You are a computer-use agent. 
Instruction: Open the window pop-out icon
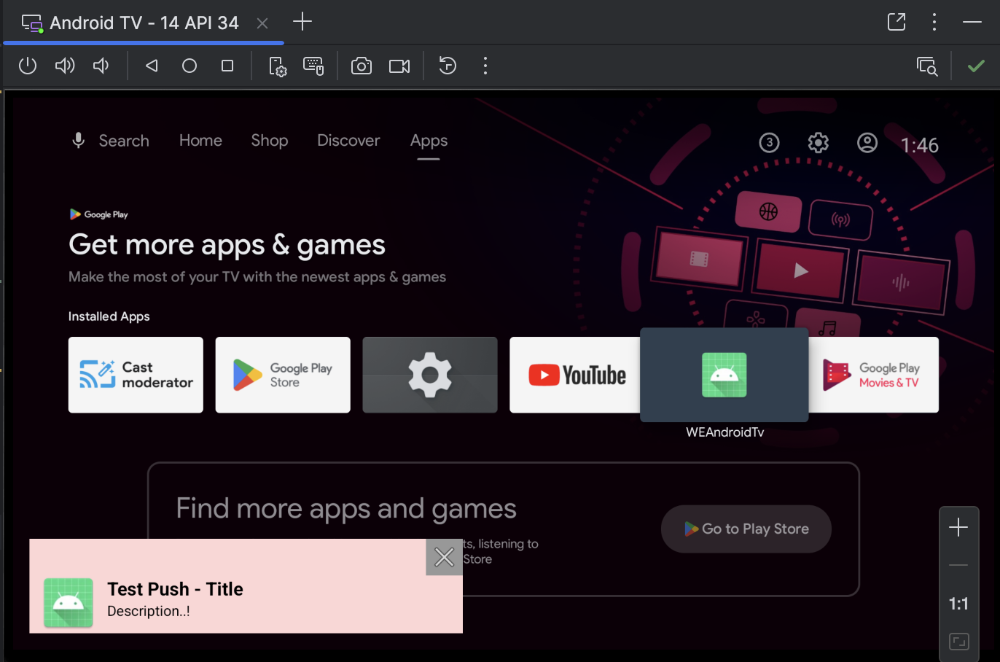click(897, 22)
